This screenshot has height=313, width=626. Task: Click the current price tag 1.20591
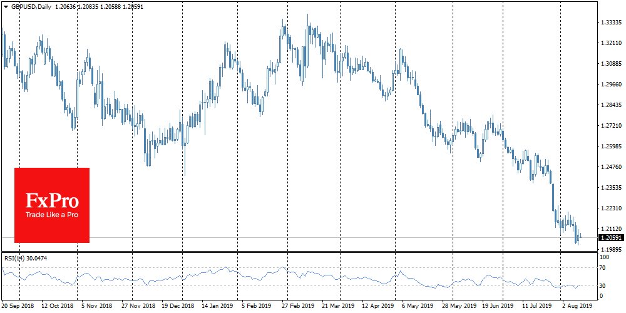(x=610, y=238)
